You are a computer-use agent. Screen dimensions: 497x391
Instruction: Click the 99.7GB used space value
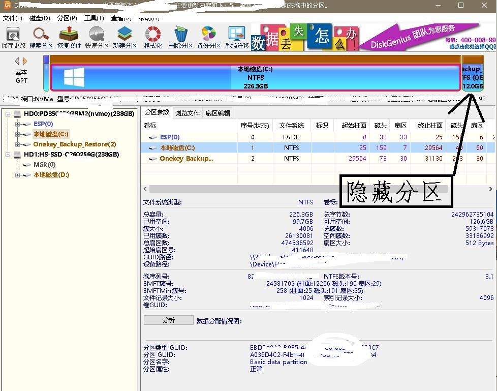303,222
